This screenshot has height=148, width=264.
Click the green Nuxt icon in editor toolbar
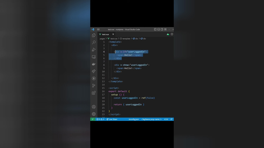click(x=168, y=34)
